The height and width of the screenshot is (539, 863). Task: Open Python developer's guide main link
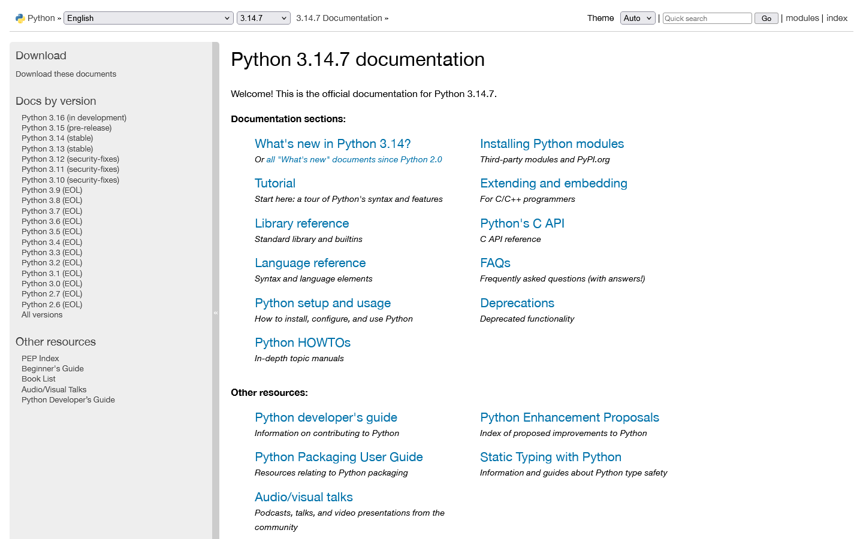tap(326, 417)
